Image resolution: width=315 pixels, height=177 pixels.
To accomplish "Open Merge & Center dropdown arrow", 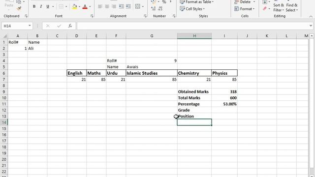I will coord(143,6).
